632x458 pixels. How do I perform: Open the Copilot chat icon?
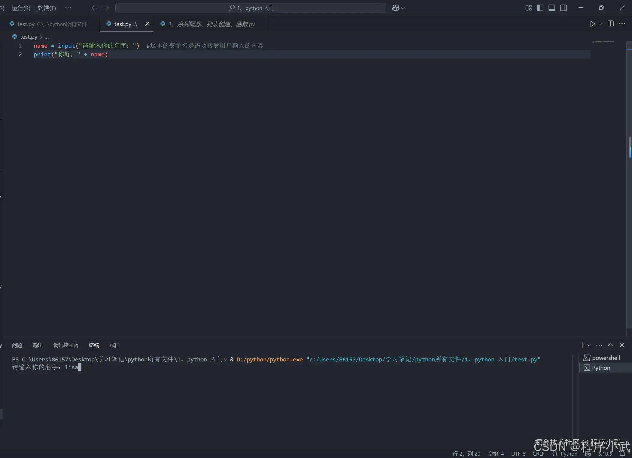(x=396, y=8)
